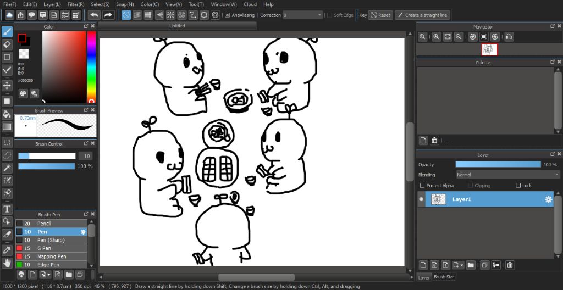Open add-brush dropdown in Brush panel
Screen dimensions: 563x290
[x=48, y=275]
